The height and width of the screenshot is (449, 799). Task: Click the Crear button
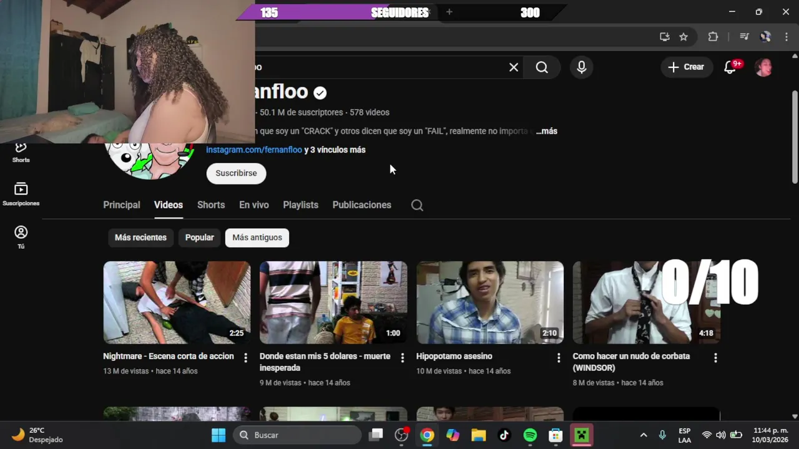[x=686, y=67]
